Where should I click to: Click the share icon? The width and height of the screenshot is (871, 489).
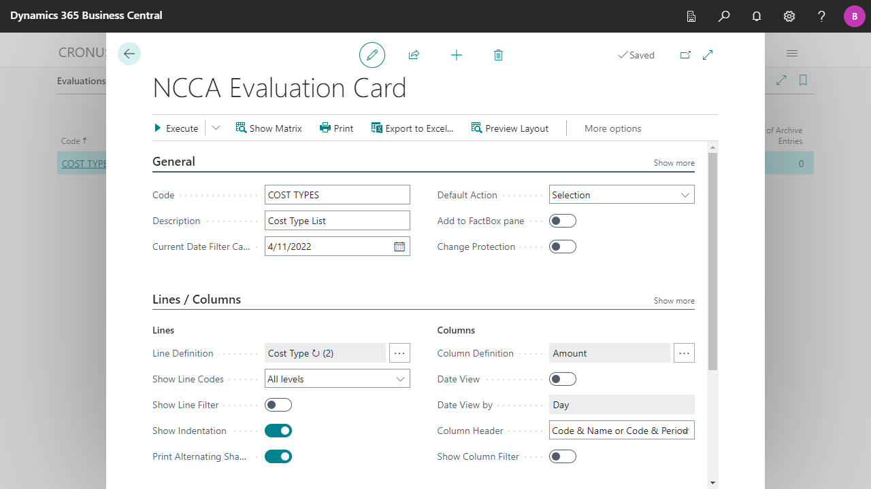pyautogui.click(x=414, y=55)
